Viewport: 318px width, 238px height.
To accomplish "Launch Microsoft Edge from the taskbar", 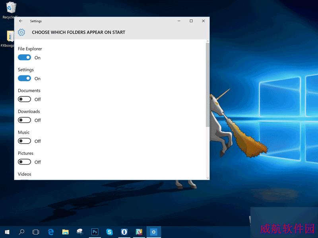I will tap(51, 232).
